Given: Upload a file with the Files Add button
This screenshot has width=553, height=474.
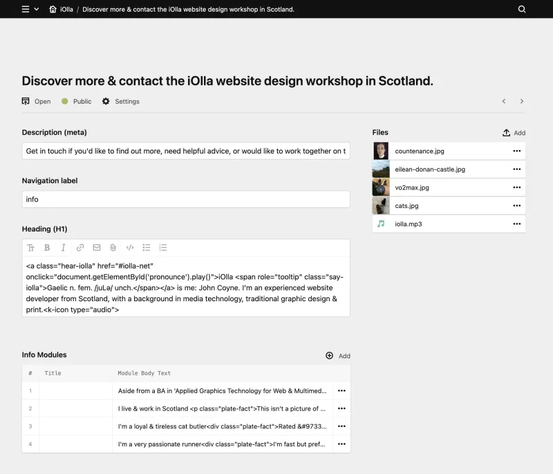Looking at the screenshot, I should point(514,132).
